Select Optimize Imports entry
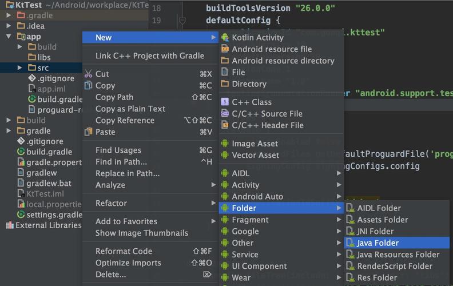453x286 pixels. point(150,263)
